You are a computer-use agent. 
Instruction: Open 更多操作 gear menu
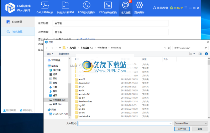(x=139, y=8)
